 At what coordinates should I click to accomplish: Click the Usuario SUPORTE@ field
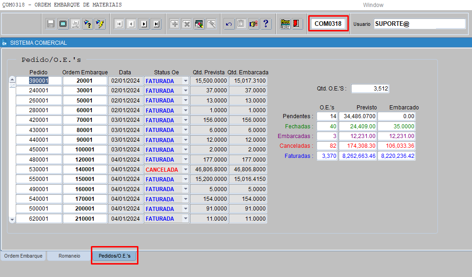click(419, 24)
